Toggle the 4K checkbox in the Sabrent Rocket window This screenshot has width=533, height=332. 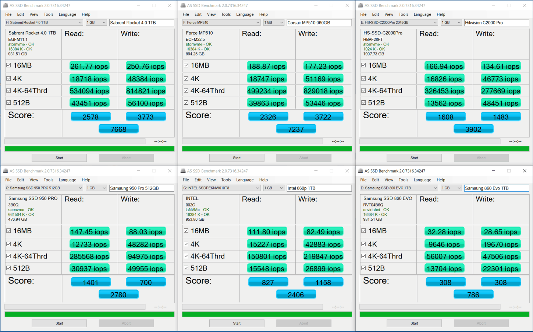(x=8, y=79)
